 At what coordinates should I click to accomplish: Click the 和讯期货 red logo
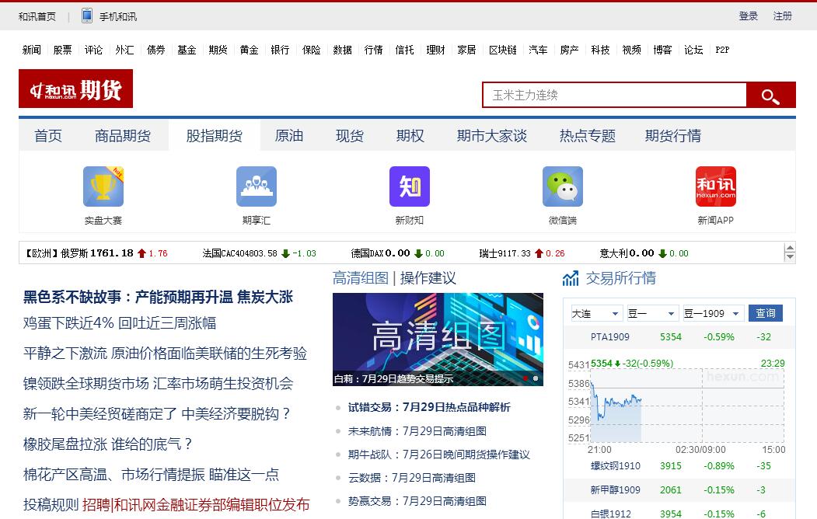pyautogui.click(x=76, y=89)
